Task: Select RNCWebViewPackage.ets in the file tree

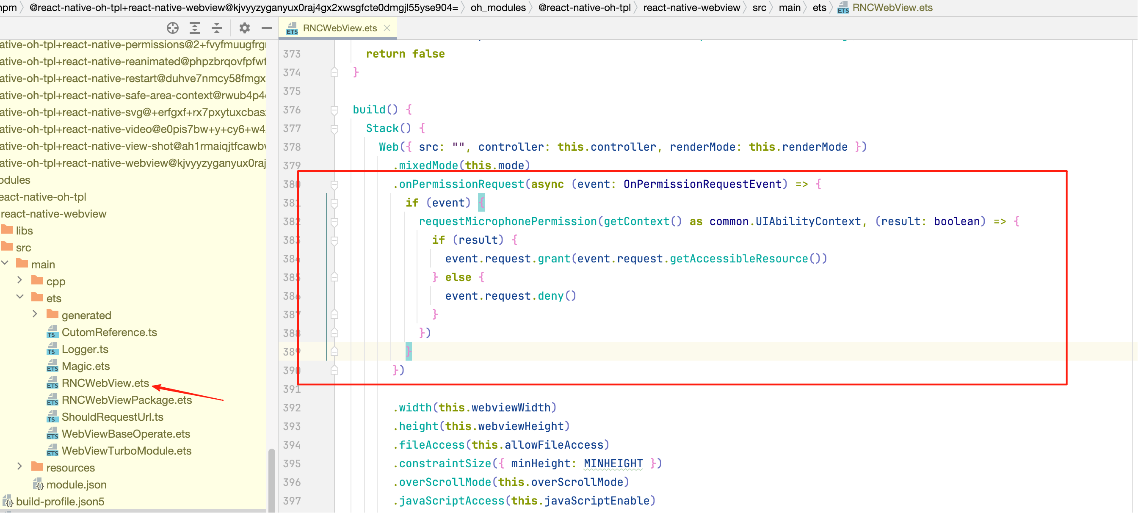Action: (x=126, y=400)
